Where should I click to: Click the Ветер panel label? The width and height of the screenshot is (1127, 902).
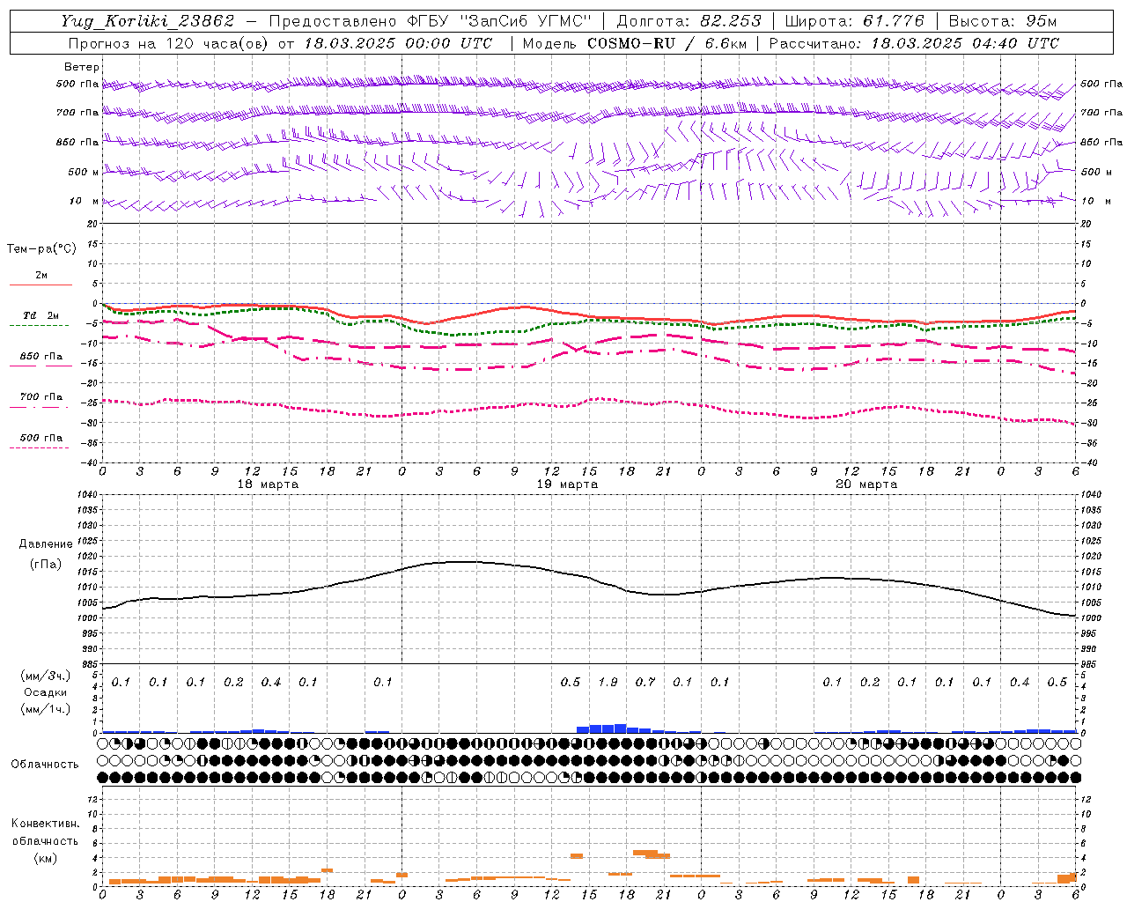point(82,67)
